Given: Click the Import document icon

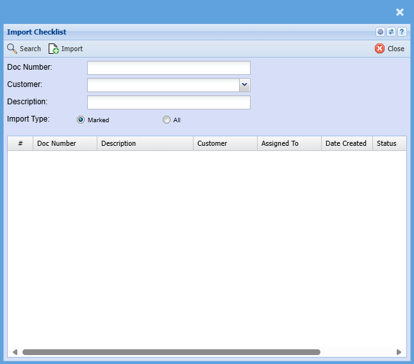Looking at the screenshot, I should click(x=54, y=49).
